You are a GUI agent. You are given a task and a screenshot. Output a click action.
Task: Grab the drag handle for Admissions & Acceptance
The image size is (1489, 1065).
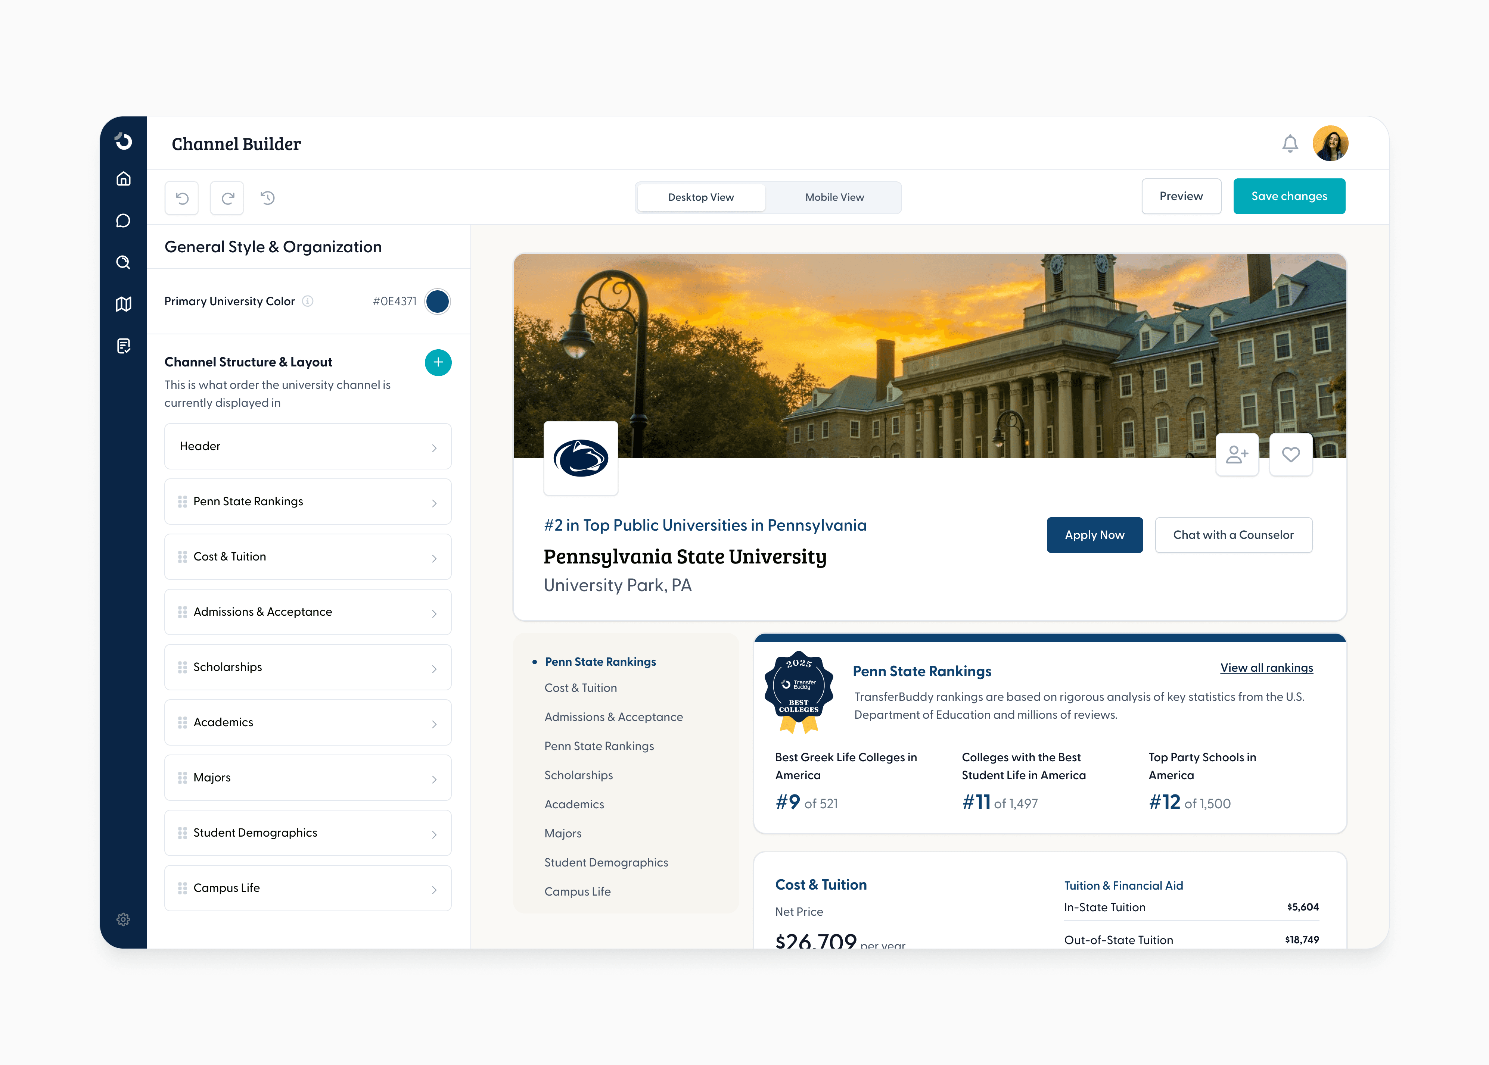pyautogui.click(x=183, y=612)
